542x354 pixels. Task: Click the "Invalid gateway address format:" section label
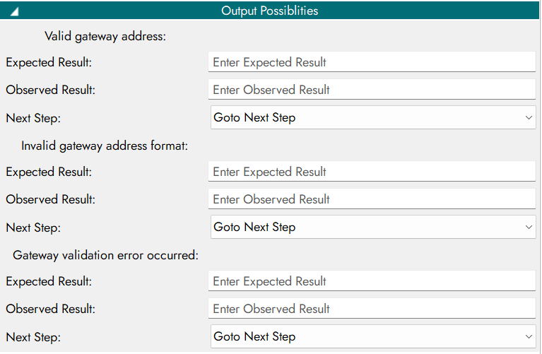(104, 146)
